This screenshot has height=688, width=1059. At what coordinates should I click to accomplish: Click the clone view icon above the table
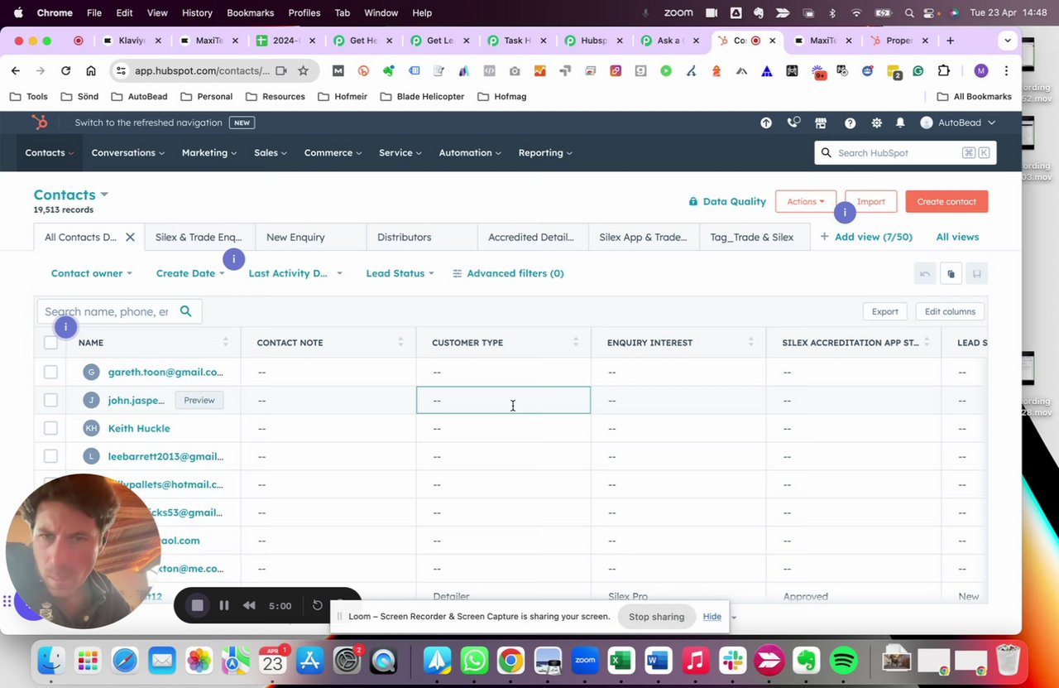click(951, 274)
